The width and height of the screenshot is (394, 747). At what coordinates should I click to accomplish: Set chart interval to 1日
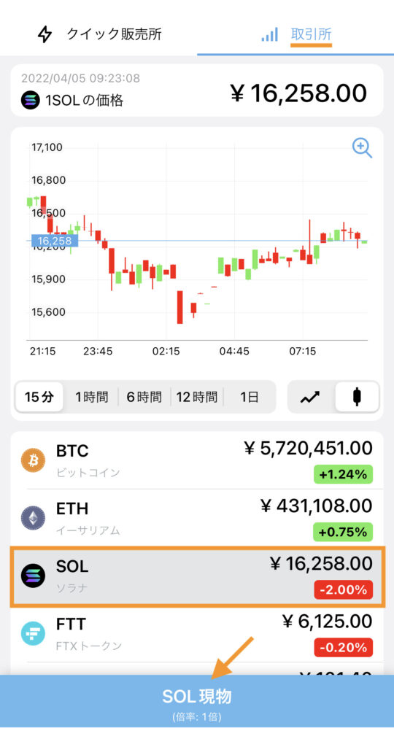(249, 397)
